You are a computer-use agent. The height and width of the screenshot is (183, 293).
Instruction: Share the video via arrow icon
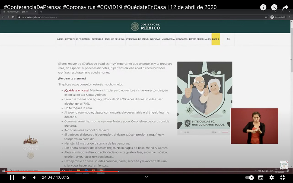pos(285,7)
